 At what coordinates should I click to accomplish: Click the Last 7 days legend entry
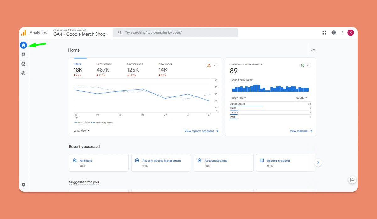[82, 123]
